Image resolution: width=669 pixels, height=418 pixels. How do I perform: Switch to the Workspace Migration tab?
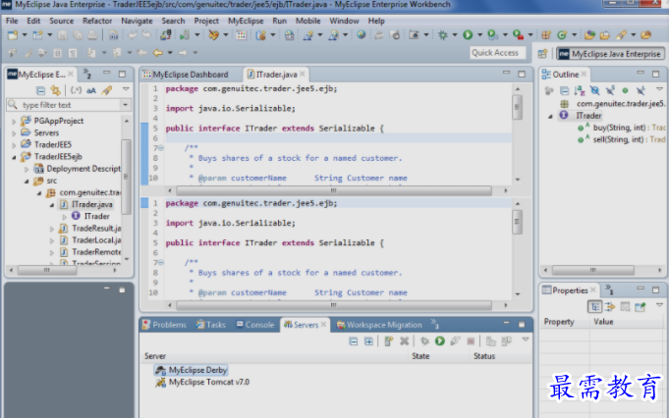coord(379,325)
